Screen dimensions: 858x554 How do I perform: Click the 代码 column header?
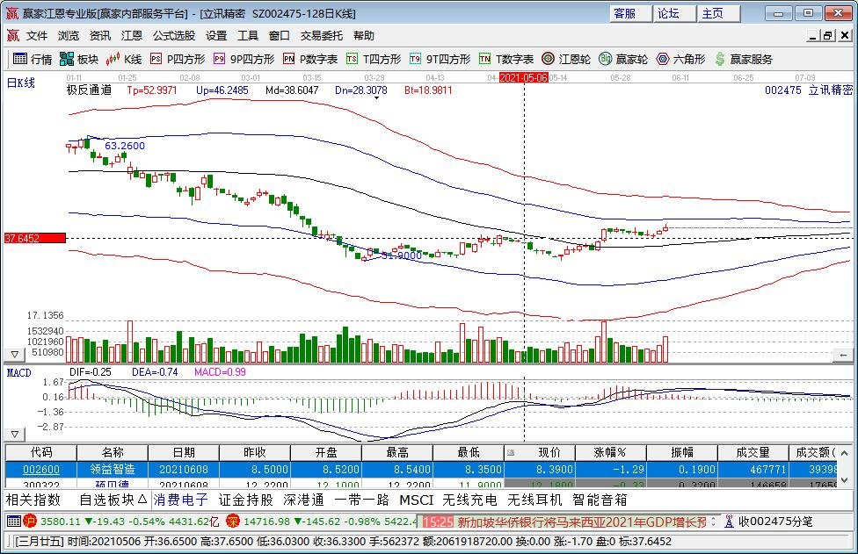click(41, 452)
